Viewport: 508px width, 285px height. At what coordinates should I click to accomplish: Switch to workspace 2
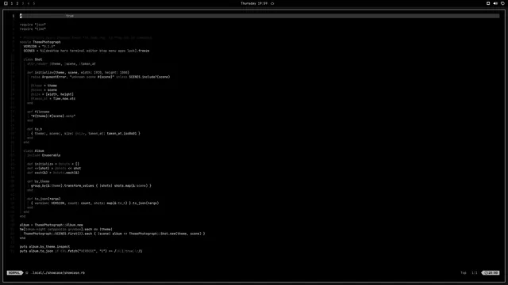[17, 3]
